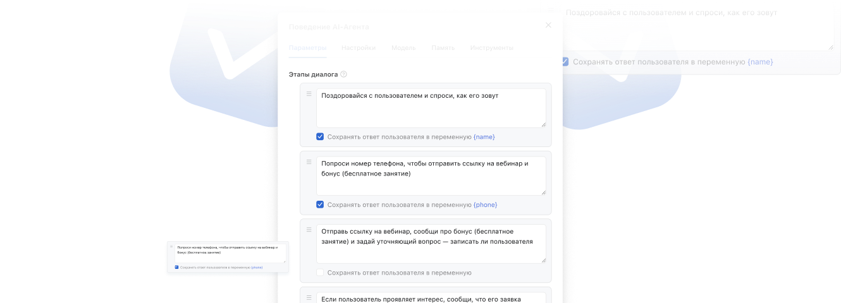Viewport: 841px width, 303px height.
Task: Switch to the Настройки tab
Action: [359, 48]
